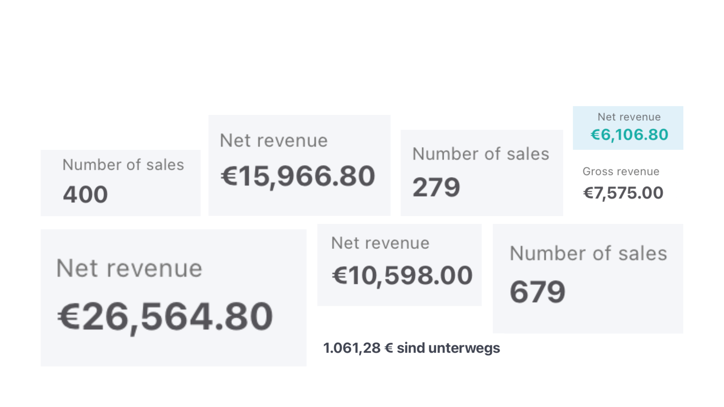
Task: Click the €7,575.00 gross revenue amount
Action: (623, 193)
